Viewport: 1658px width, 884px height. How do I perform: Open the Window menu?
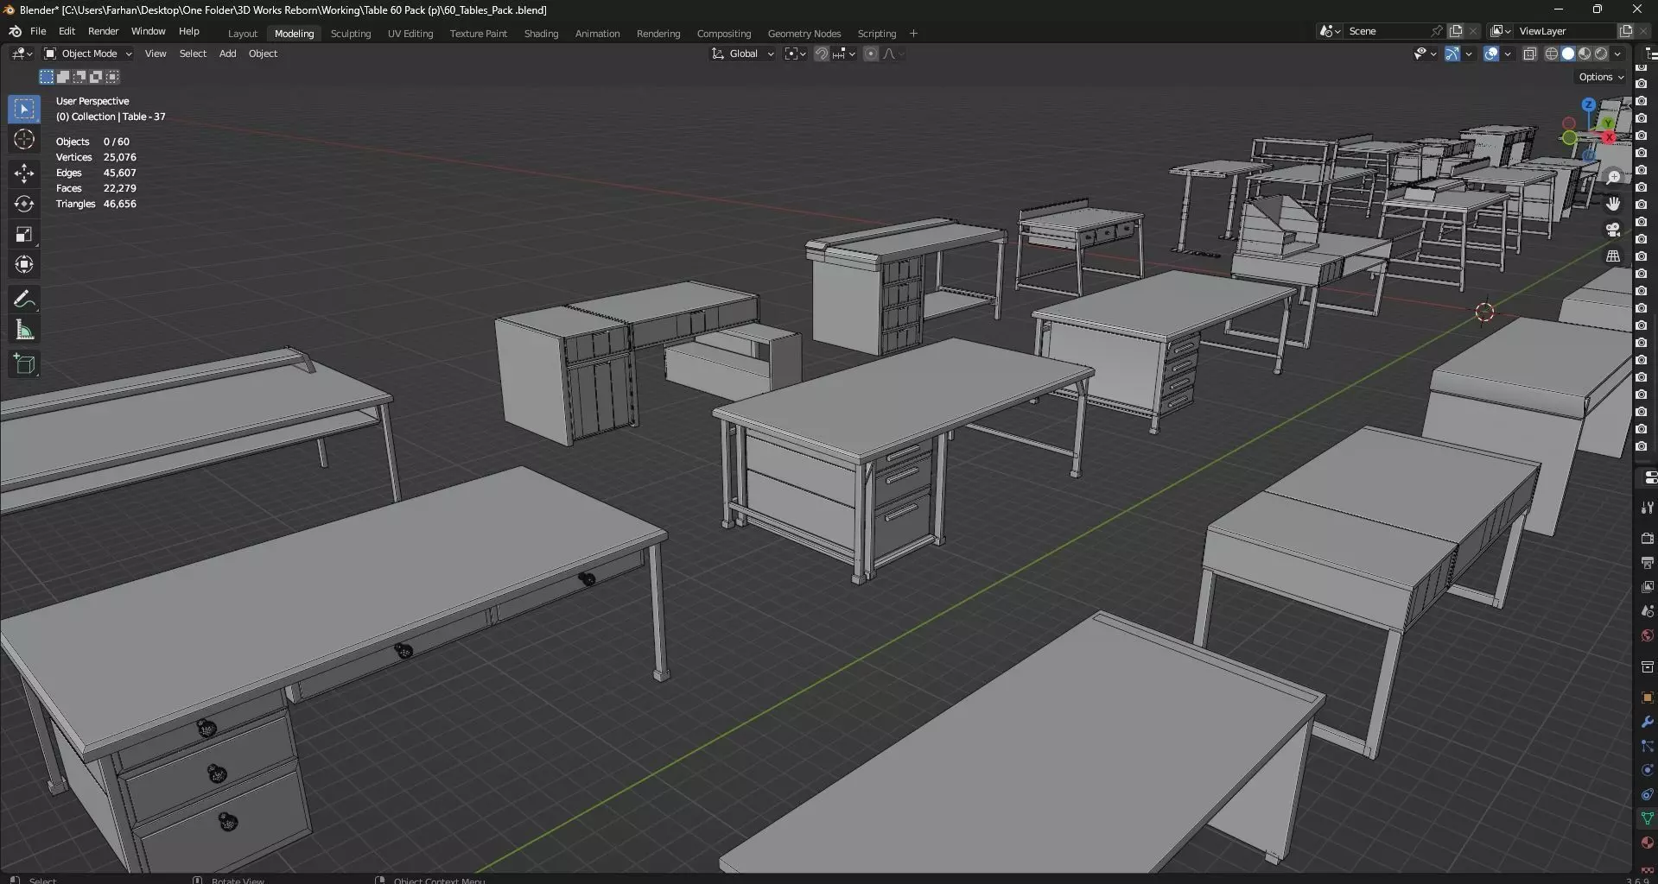148,31
